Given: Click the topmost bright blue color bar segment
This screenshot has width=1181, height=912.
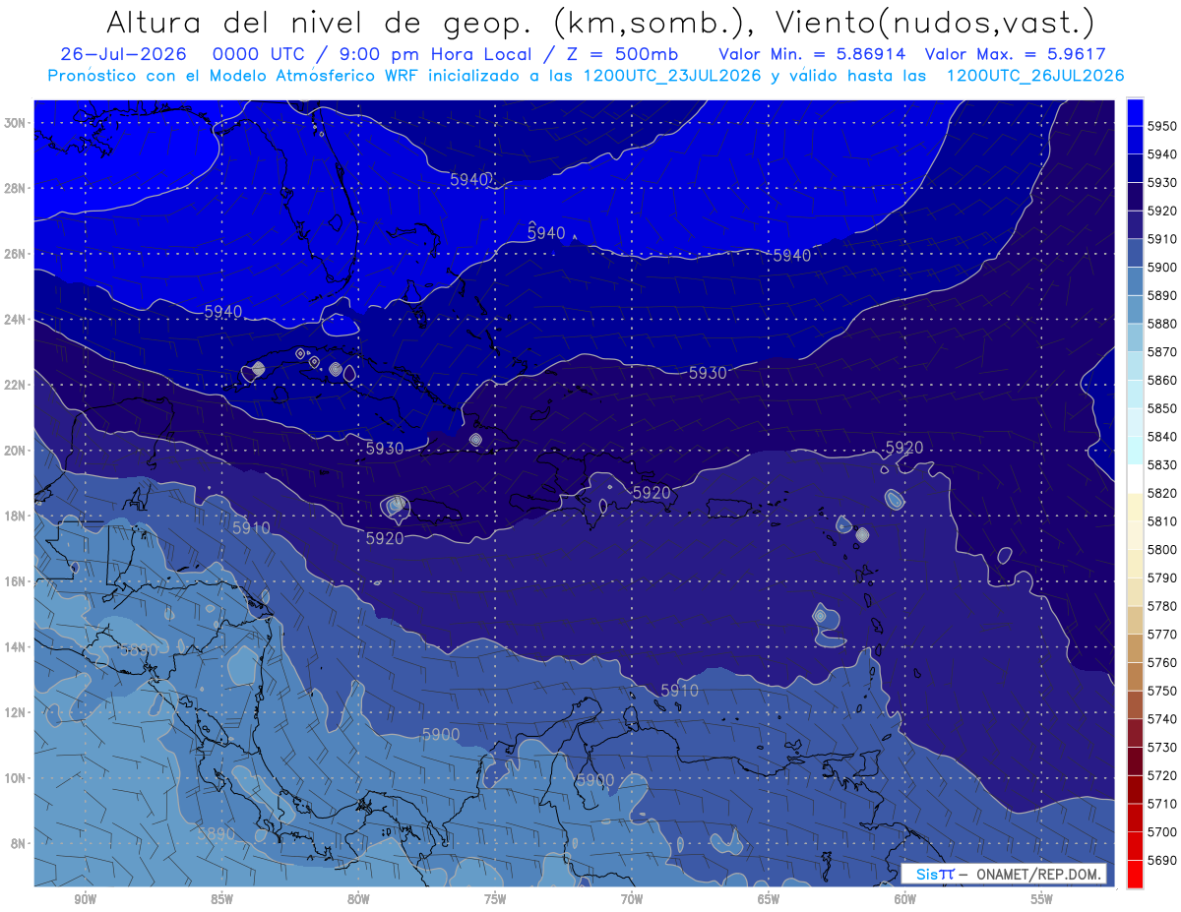Looking at the screenshot, I should coord(1135,111).
